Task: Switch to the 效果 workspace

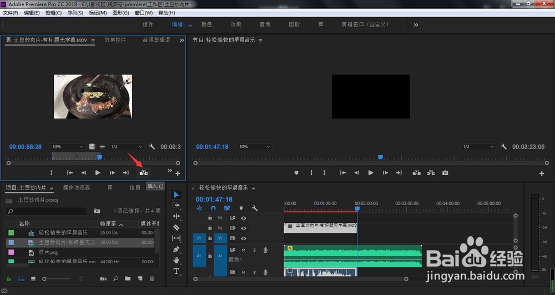Action: pos(236,24)
